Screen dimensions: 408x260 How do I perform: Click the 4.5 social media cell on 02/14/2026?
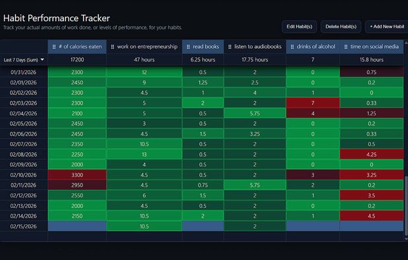pos(372,216)
